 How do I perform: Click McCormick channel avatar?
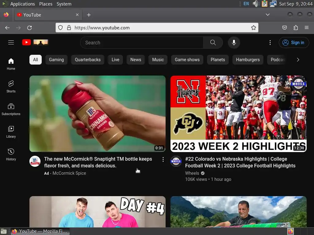[35, 161]
